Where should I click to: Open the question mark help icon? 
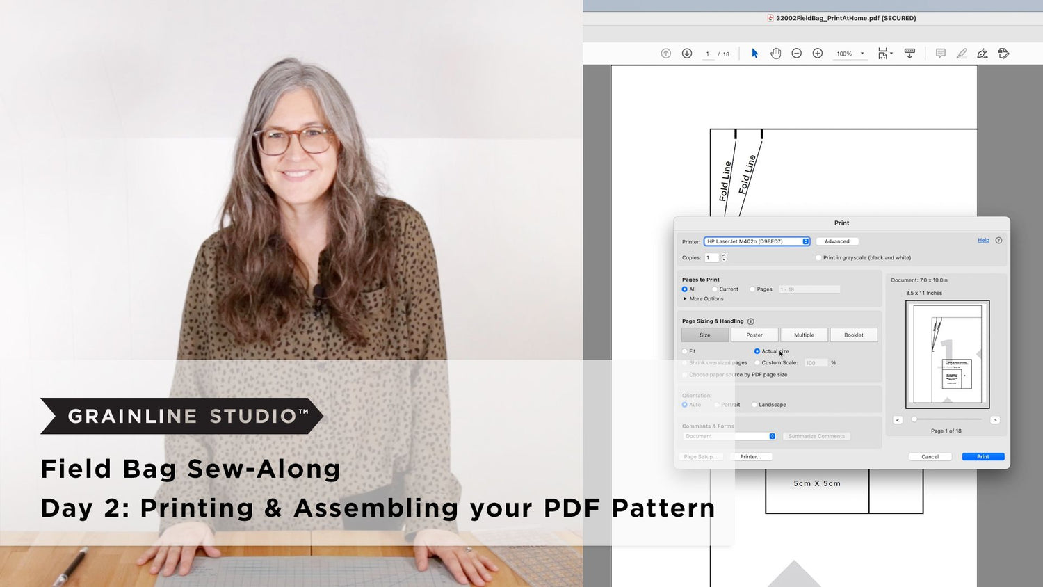[x=999, y=241]
